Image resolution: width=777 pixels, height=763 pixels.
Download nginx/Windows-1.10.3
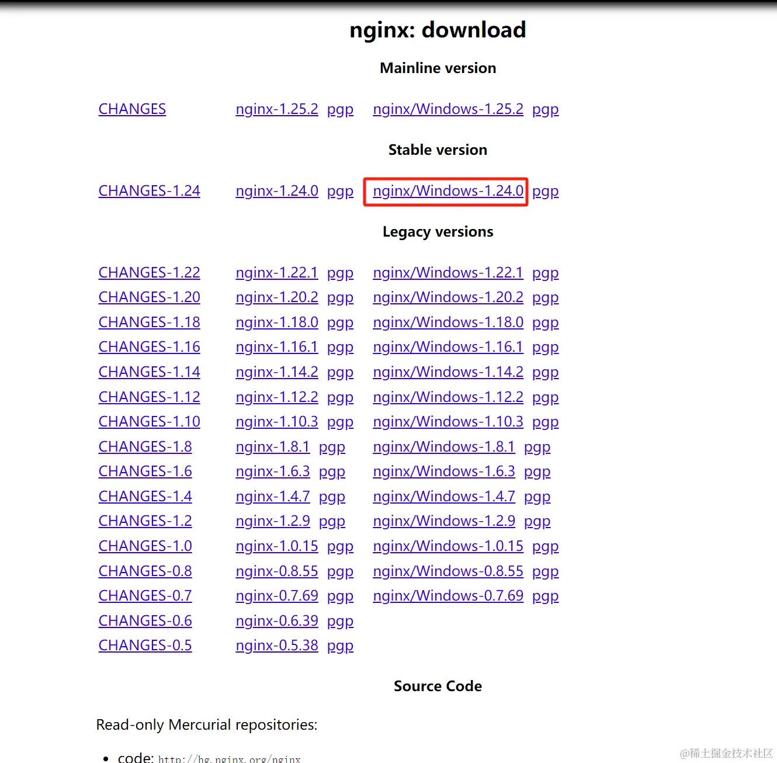[448, 422]
